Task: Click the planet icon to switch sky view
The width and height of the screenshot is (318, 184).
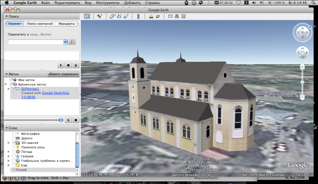Action: 157,16
